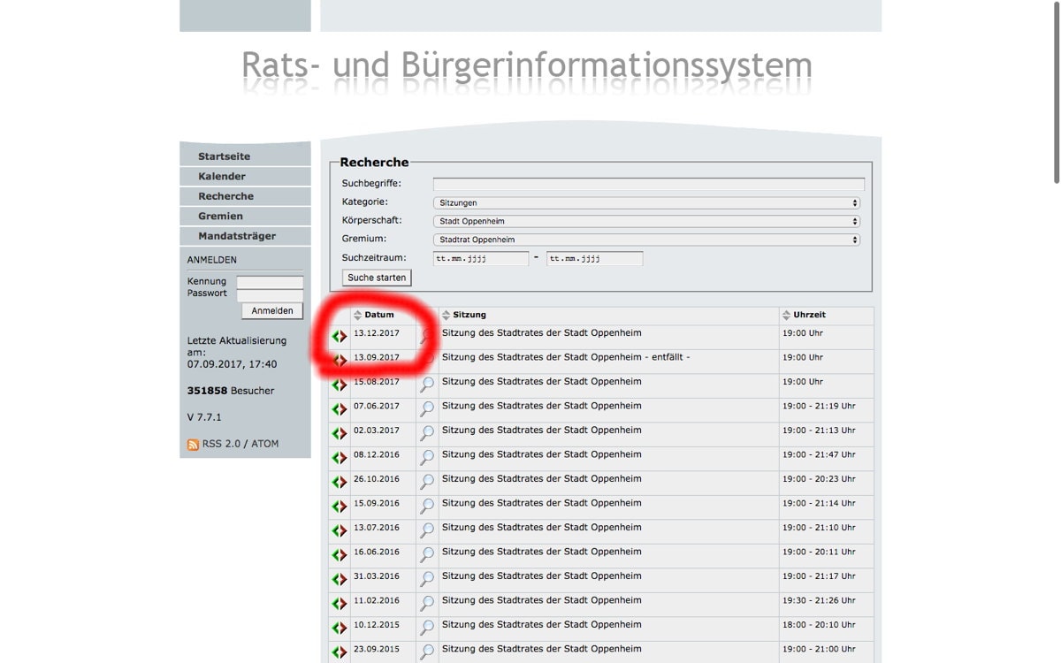This screenshot has height=663, width=1061.
Task: Go to Kalender in sidebar menu
Action: [222, 176]
